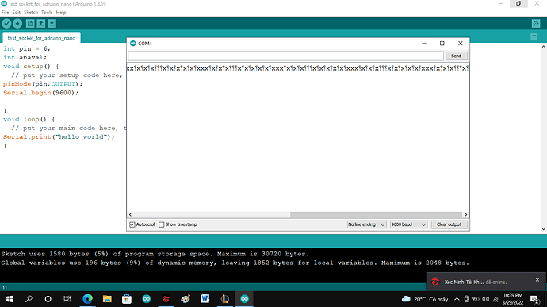Open the No line ending dropdown
This screenshot has width=547, height=307.
tap(366, 224)
